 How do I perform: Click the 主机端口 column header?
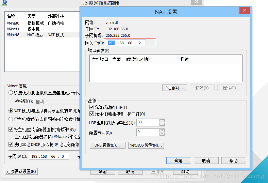(100, 59)
